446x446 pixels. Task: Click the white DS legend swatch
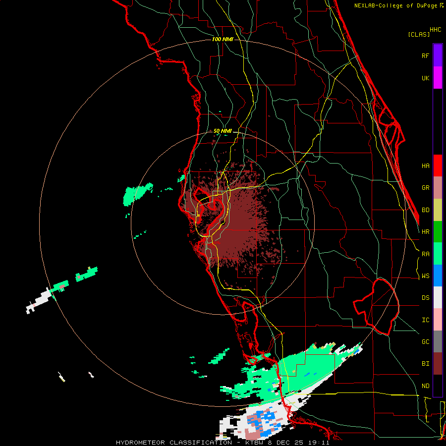click(x=438, y=297)
